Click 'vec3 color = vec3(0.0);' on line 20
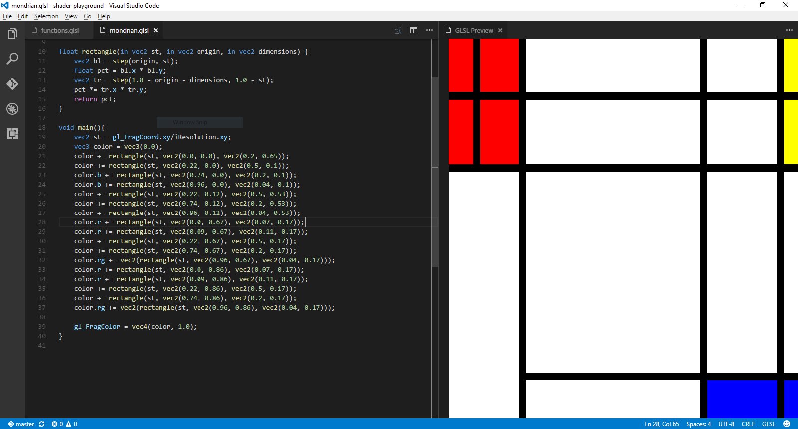Viewport: 798px width, 429px height. click(x=118, y=147)
